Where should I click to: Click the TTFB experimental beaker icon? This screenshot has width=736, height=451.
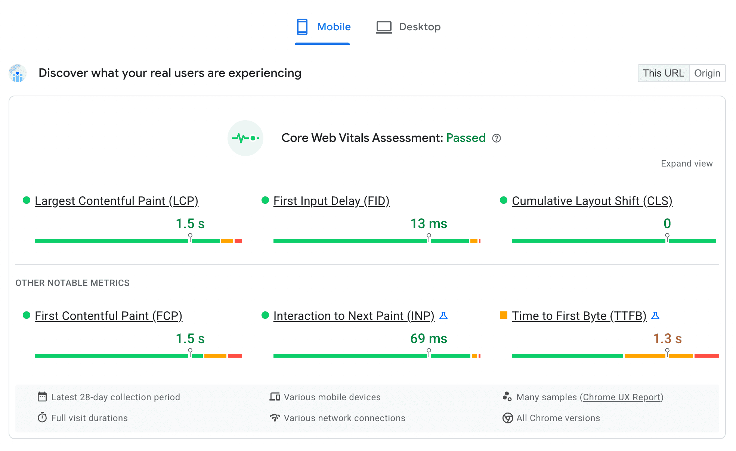(x=655, y=315)
